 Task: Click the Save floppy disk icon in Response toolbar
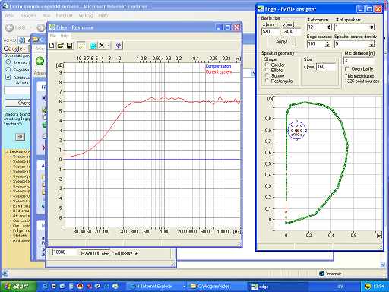click(x=69, y=46)
